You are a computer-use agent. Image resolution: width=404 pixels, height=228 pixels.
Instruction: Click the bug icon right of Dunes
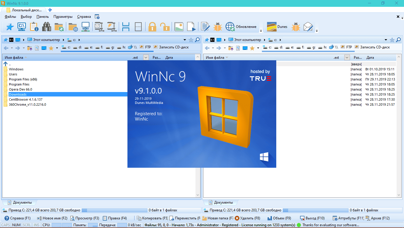(296, 27)
